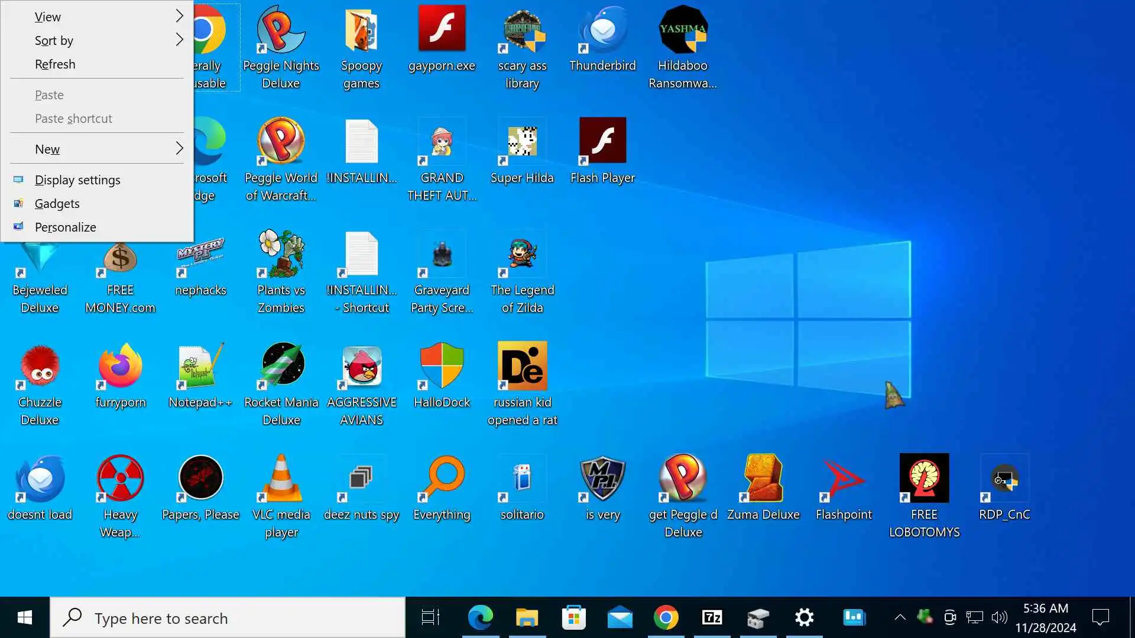Select the Flashpoint desktop icon

(x=844, y=479)
